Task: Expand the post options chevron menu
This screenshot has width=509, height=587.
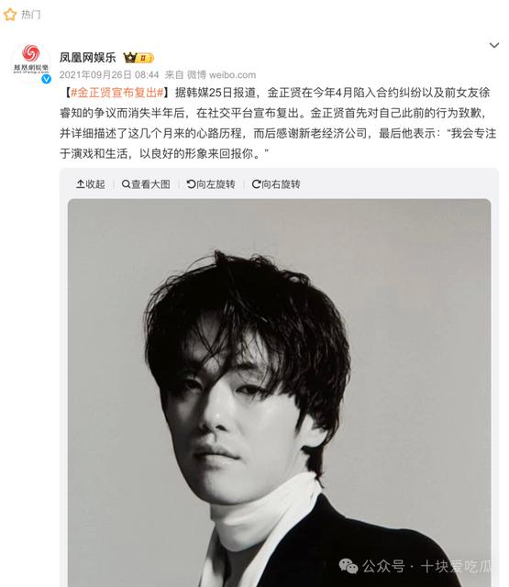Action: [x=494, y=45]
